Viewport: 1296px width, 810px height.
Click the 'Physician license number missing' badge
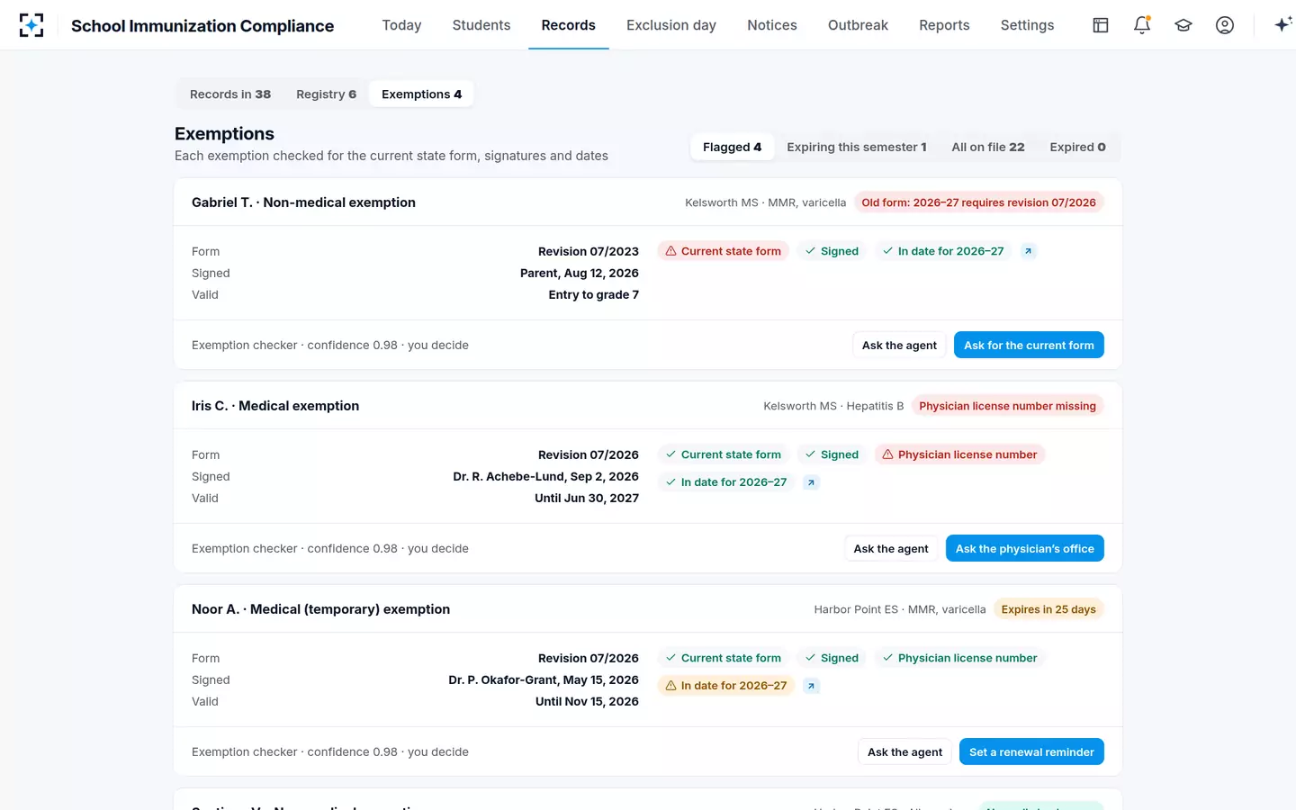(1007, 406)
